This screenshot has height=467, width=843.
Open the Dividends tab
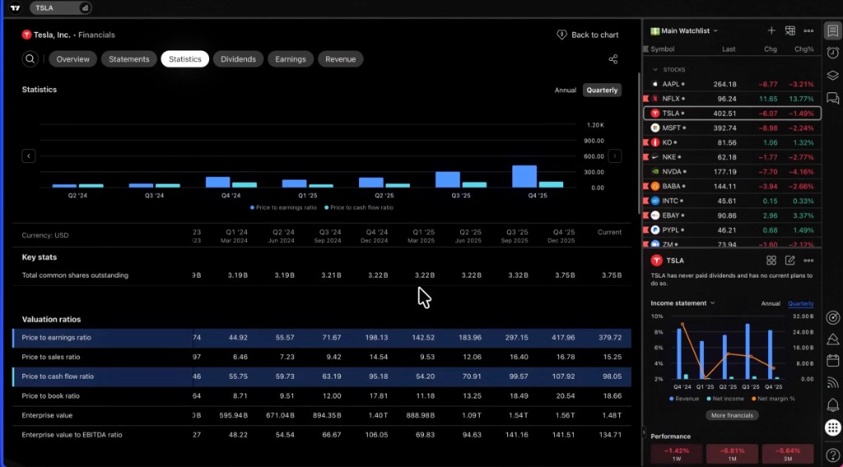(x=238, y=59)
